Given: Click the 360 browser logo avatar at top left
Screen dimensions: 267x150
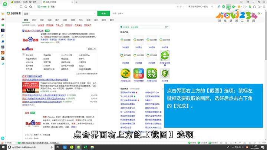Looking at the screenshot, I should 5,4.
